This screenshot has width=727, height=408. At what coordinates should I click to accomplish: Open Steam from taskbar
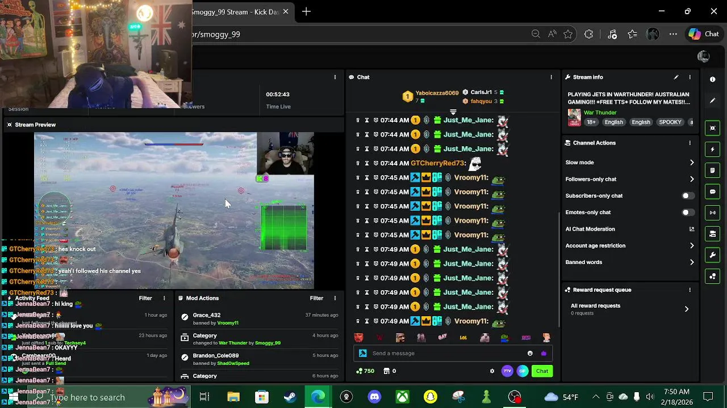pyautogui.click(x=290, y=397)
